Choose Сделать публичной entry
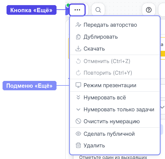165x159 pixels. pyautogui.click(x=115, y=134)
